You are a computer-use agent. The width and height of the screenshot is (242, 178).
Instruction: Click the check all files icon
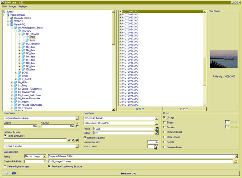tap(140, 109)
